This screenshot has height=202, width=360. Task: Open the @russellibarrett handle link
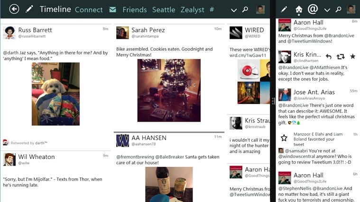32,36
